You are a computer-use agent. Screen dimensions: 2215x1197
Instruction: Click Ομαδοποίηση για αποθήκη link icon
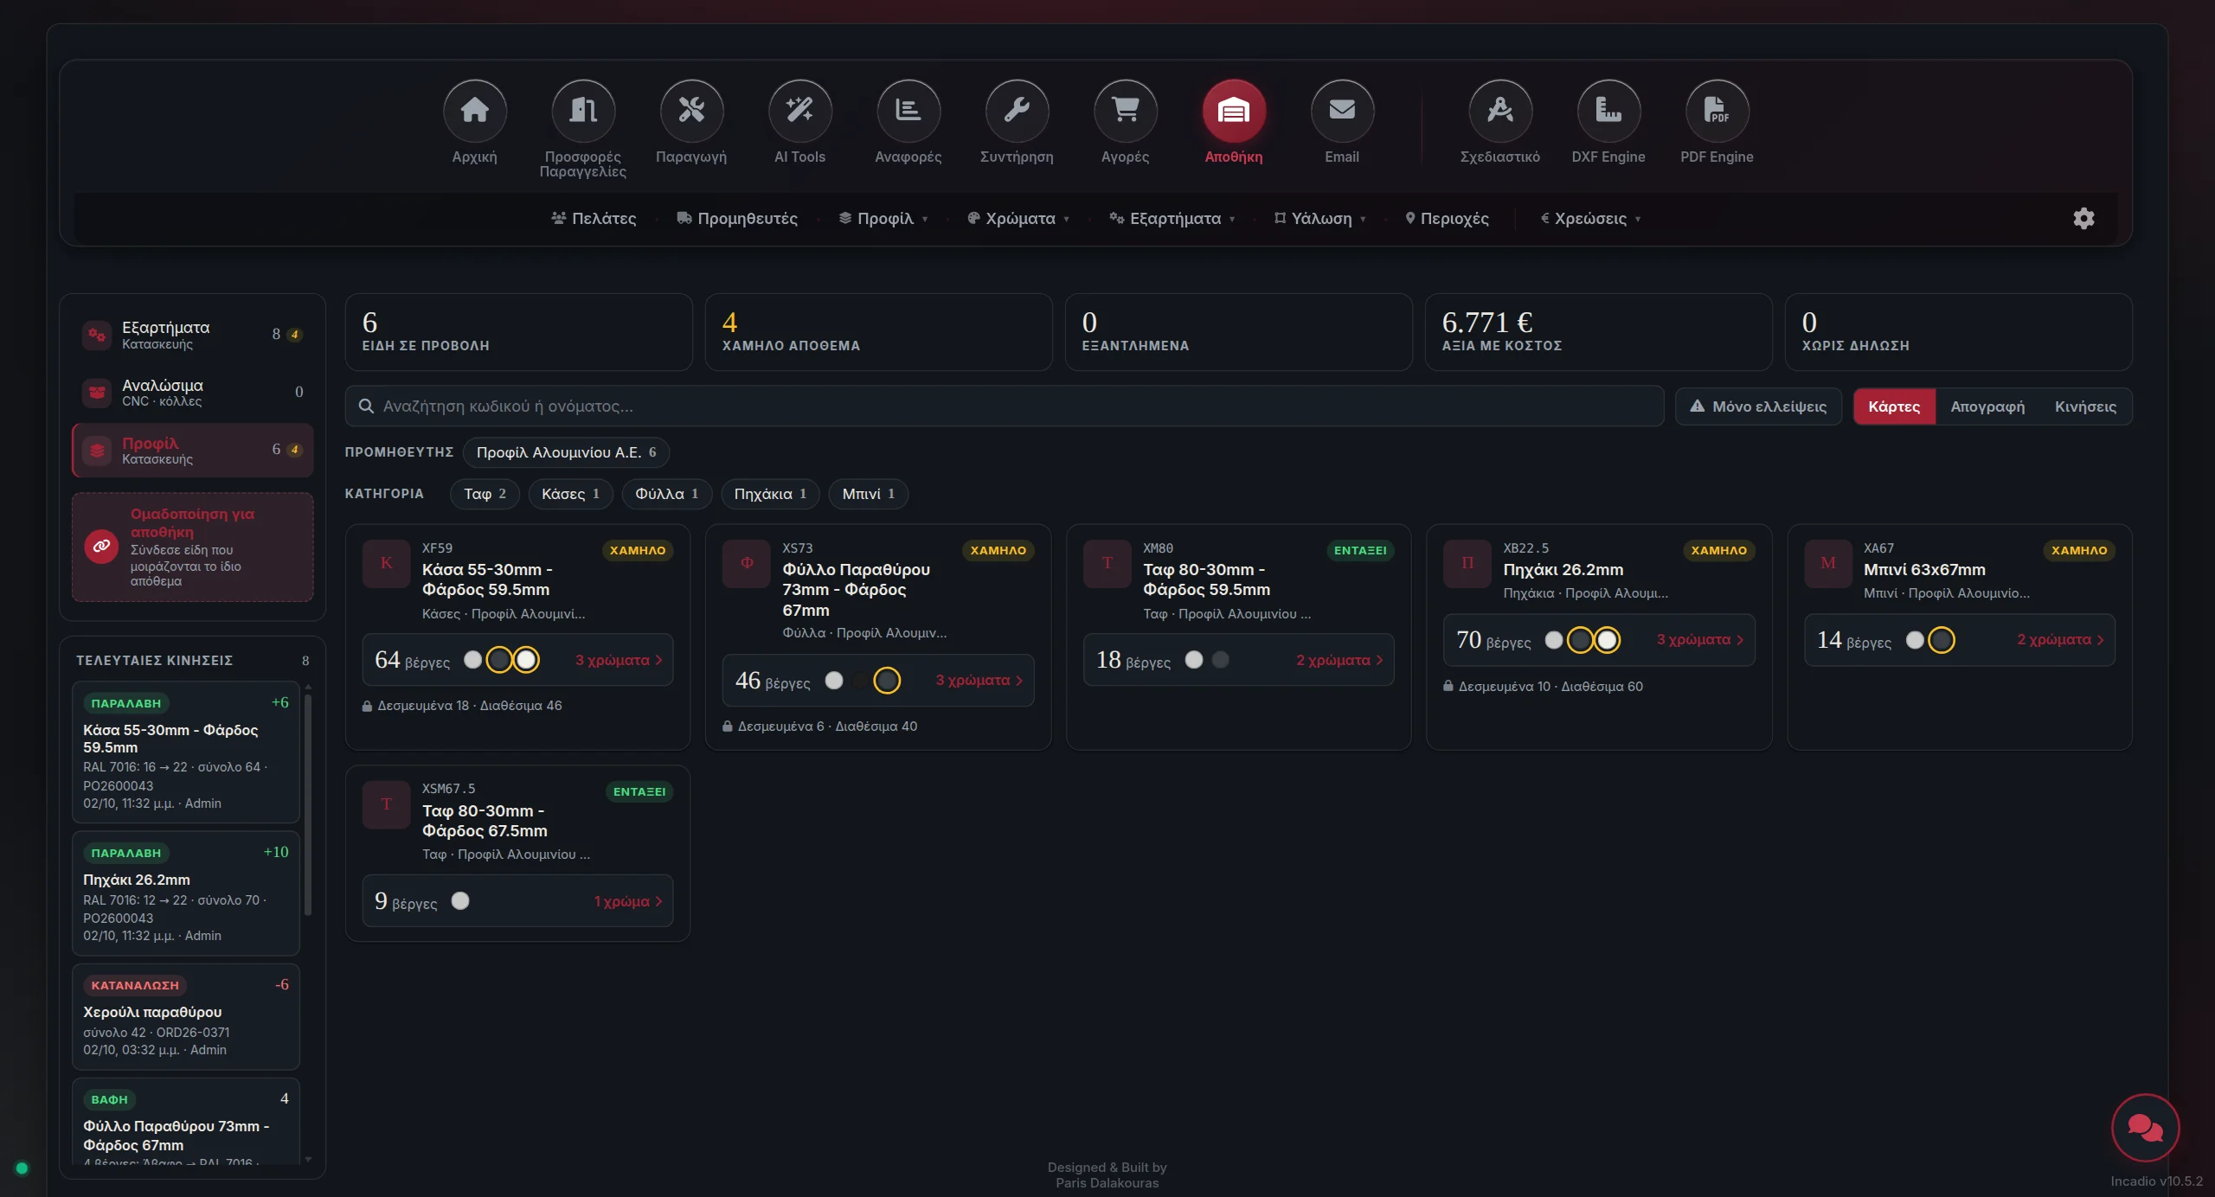click(101, 546)
